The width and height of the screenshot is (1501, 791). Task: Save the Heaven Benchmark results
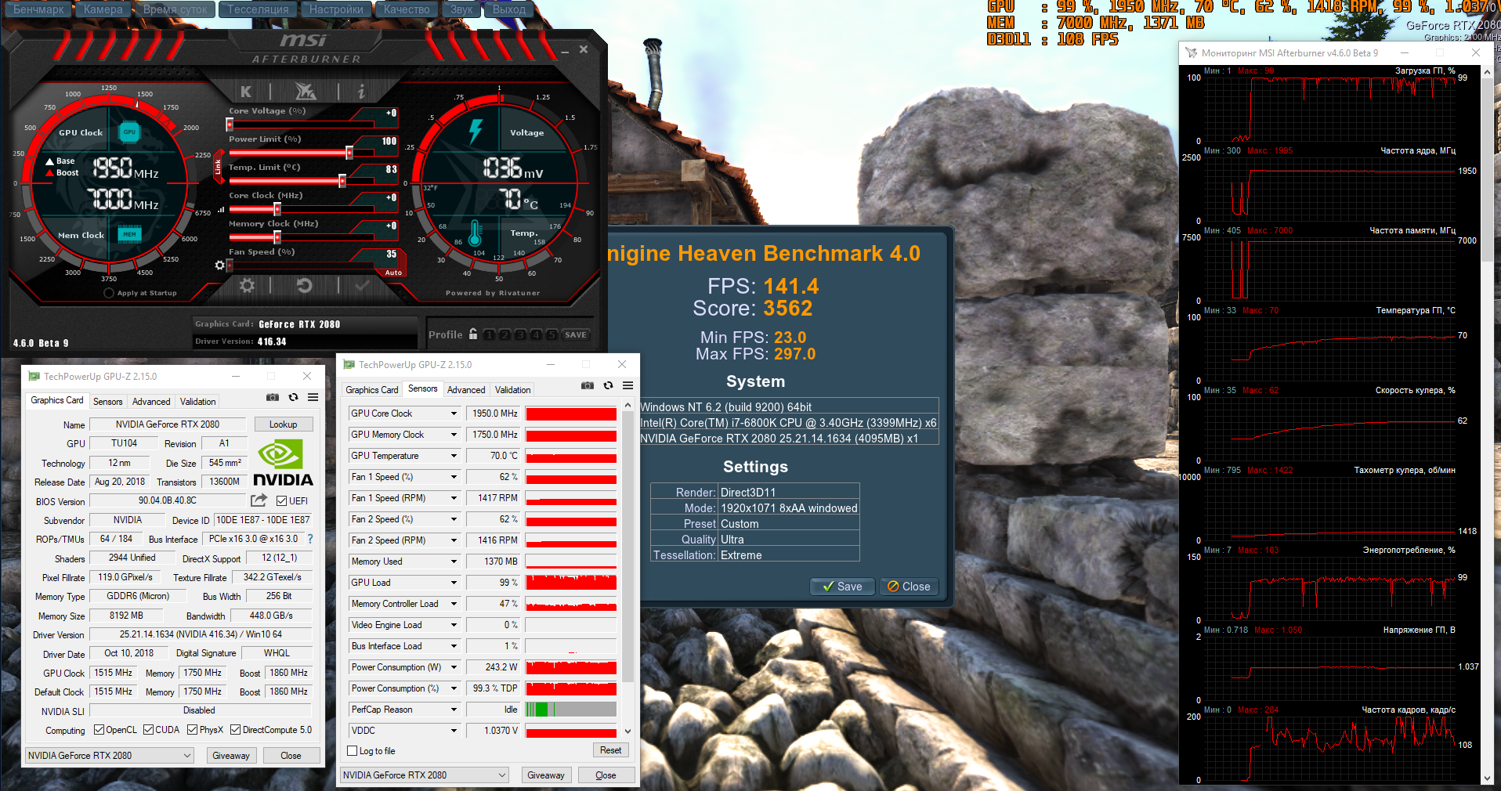coord(842,587)
